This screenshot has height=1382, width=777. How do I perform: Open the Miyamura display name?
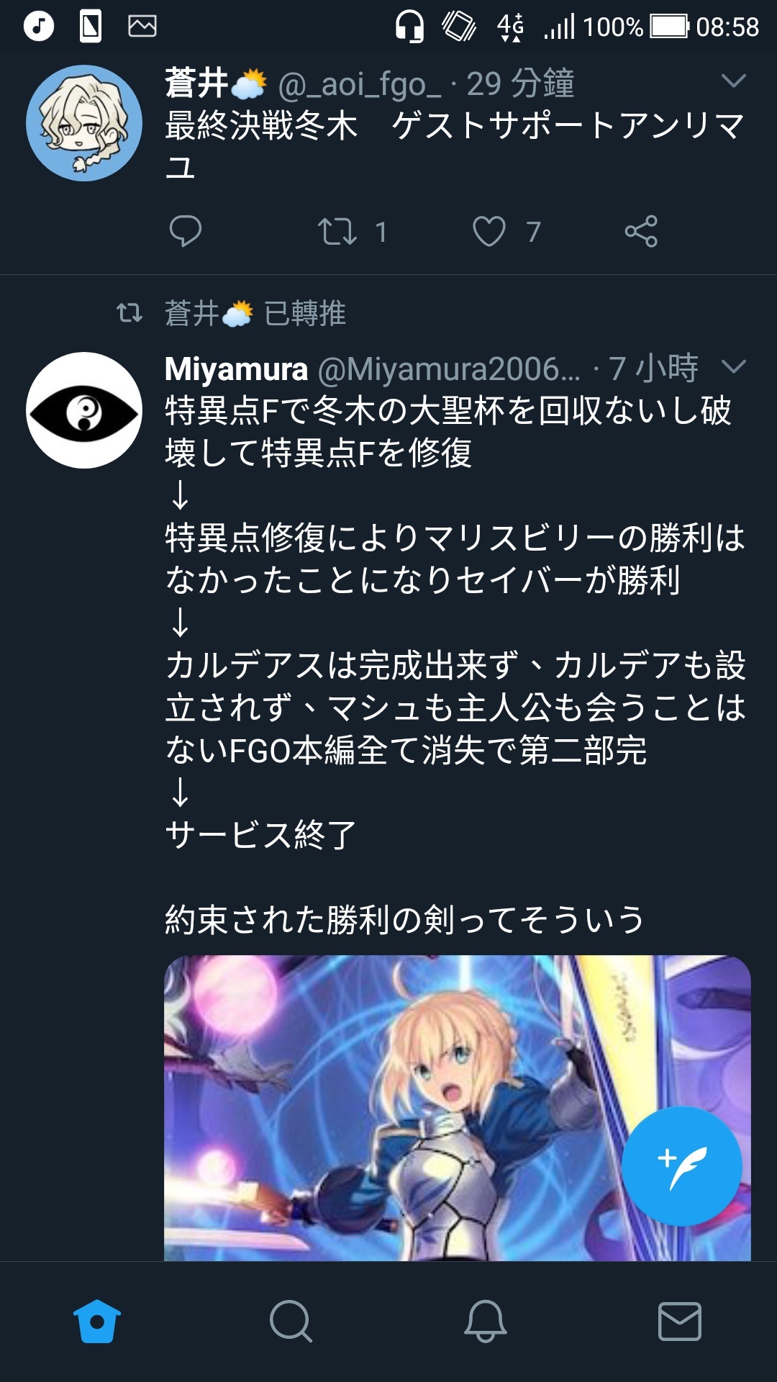[236, 369]
